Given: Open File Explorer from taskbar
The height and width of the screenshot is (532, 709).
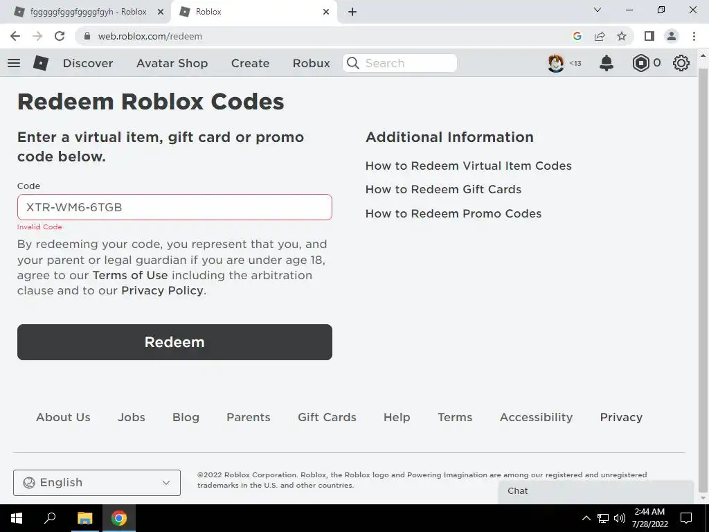Looking at the screenshot, I should coord(84,518).
